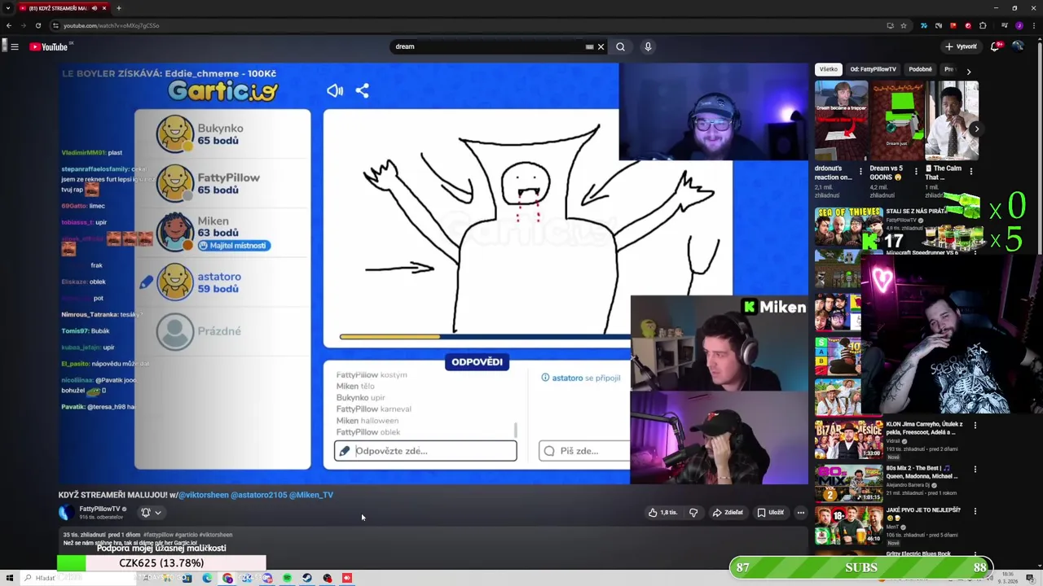Image resolution: width=1043 pixels, height=586 pixels.
Task: Click the Zdieľať share button
Action: point(728,512)
